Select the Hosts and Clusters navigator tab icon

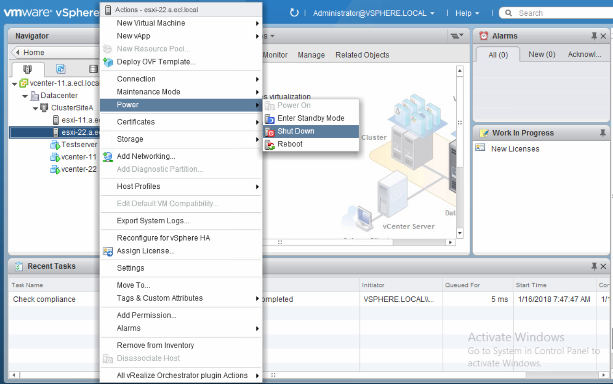[x=27, y=69]
